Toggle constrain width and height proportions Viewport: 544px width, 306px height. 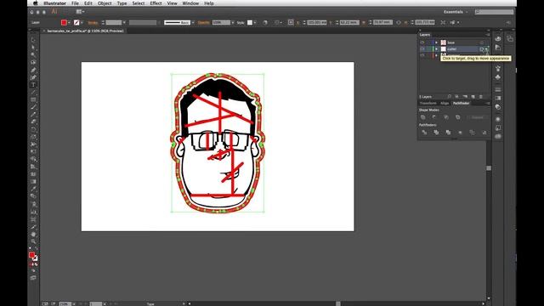click(399, 23)
